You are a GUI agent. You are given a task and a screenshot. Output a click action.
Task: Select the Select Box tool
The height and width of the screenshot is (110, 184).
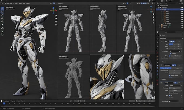pos(2,8)
